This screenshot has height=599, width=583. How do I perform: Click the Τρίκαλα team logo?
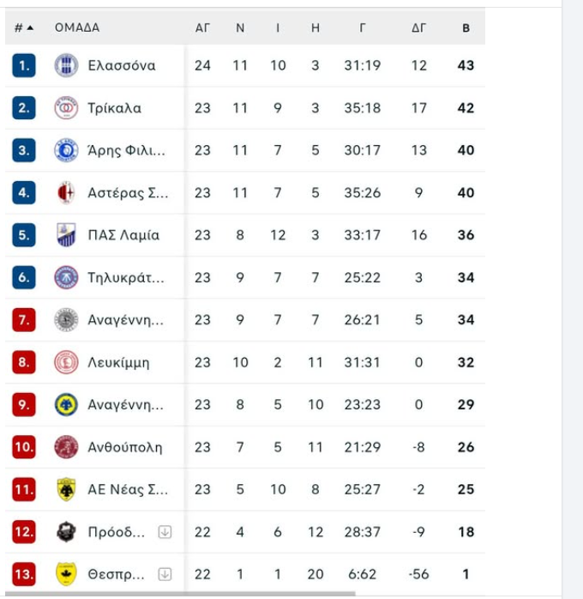66,108
